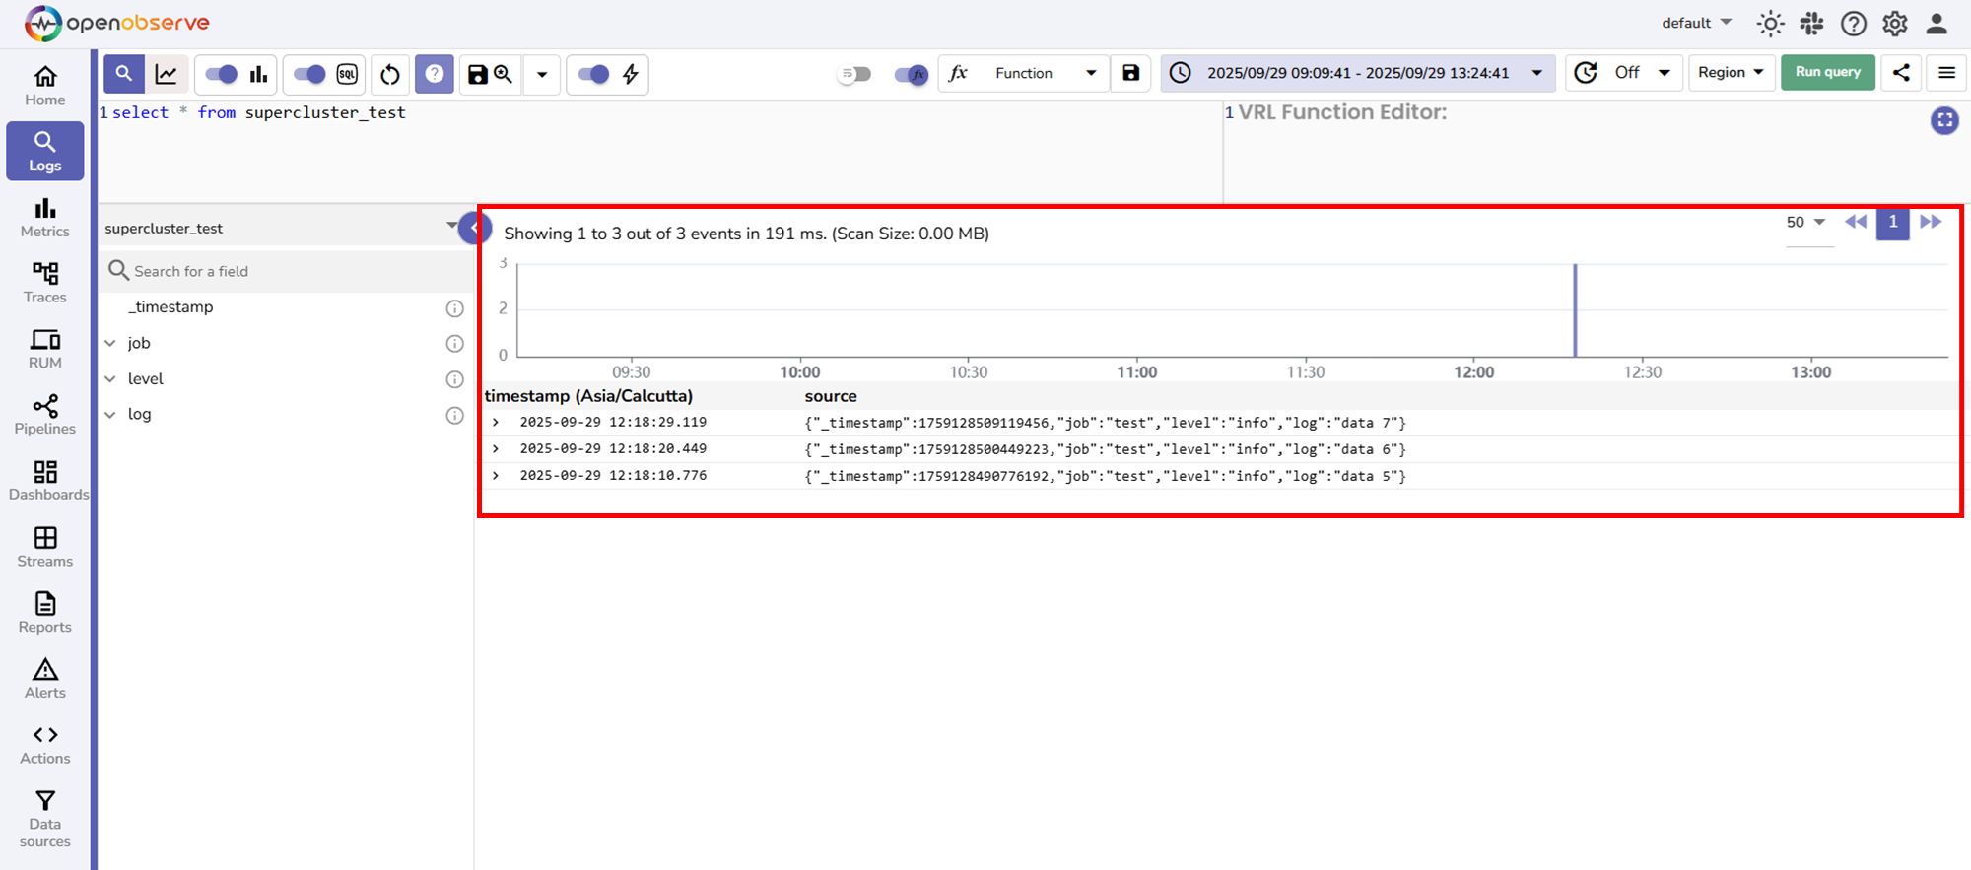Turn off the function editor toggle
Viewport: 1971px width, 870px height.
[911, 74]
